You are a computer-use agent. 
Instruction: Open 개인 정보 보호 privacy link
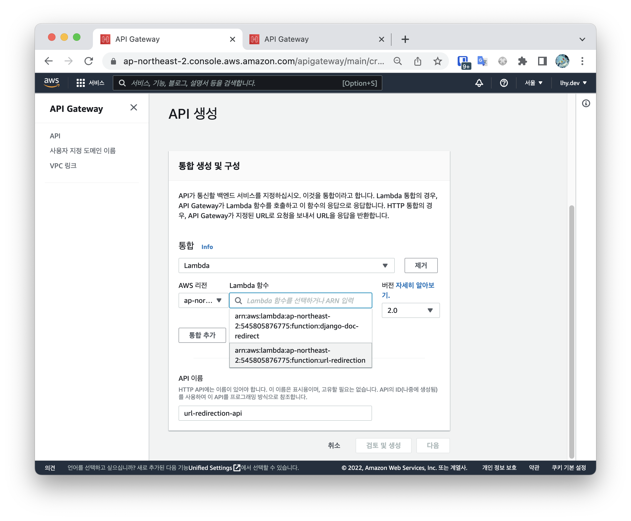point(499,468)
